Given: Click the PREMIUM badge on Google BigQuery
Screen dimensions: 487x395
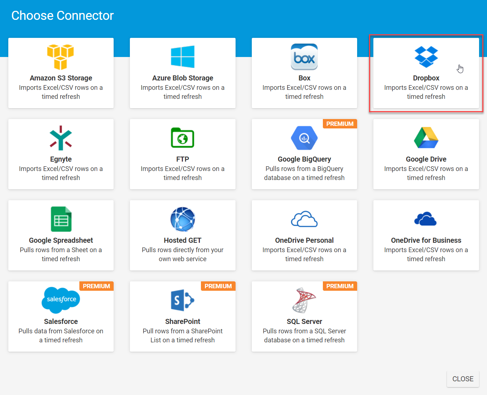Looking at the screenshot, I should [x=340, y=124].
